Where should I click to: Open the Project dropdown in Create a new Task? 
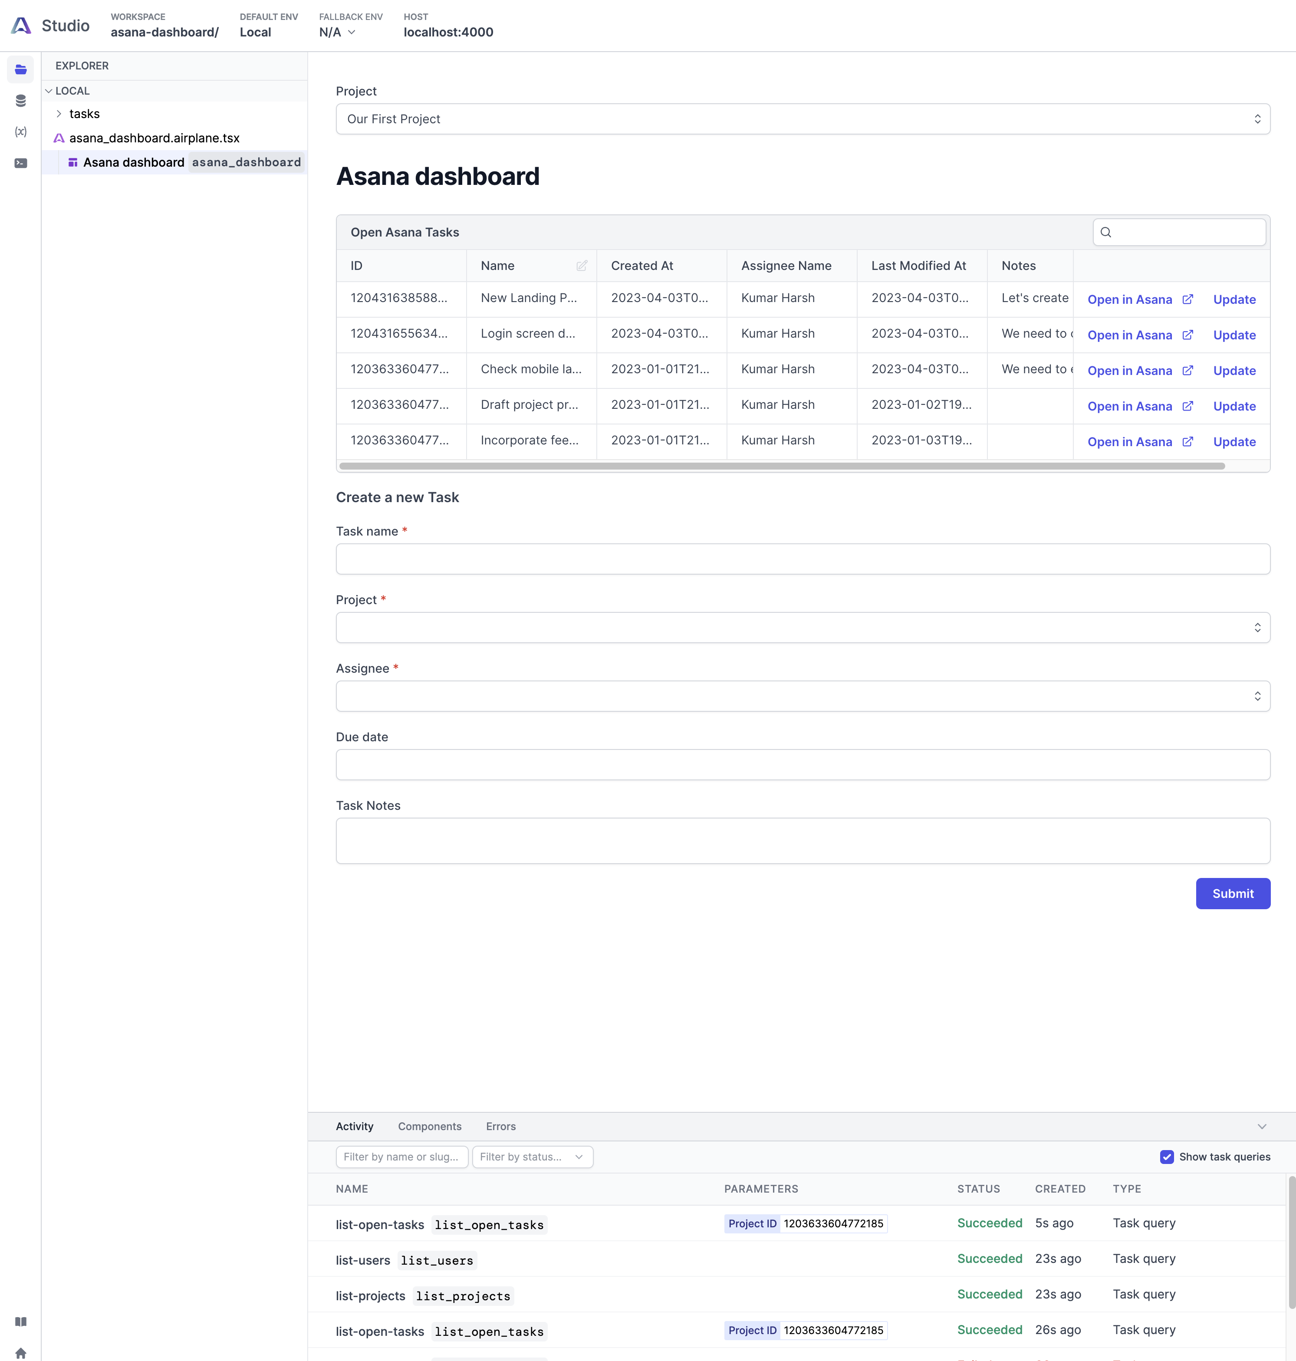[803, 627]
